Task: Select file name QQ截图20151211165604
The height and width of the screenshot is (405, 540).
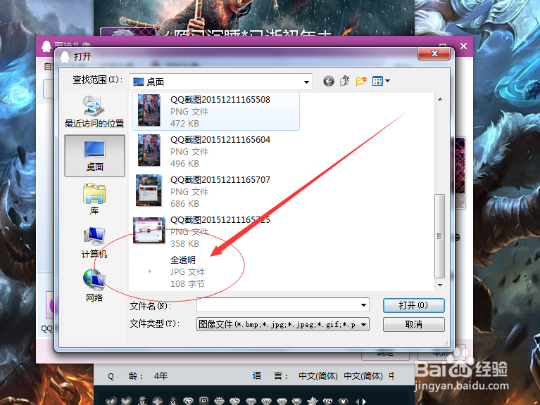Action: point(220,140)
